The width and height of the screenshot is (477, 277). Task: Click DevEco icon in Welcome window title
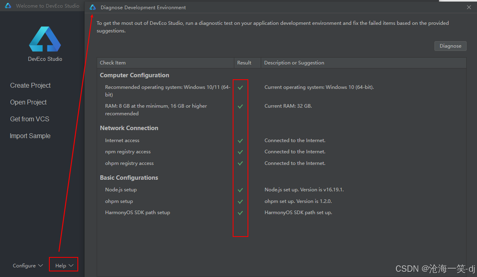pyautogui.click(x=8, y=6)
